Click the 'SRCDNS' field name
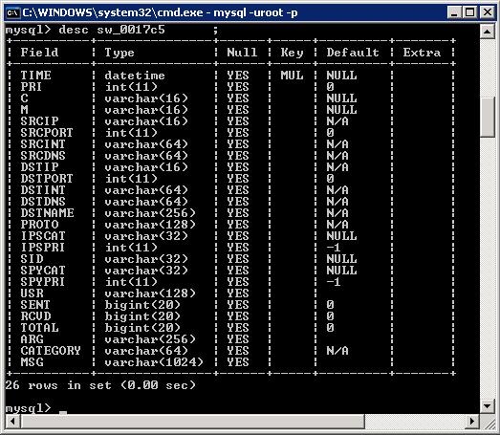The image size is (500, 435). coord(43,156)
